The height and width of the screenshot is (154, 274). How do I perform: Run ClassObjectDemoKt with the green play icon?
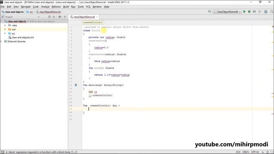pos(244,12)
